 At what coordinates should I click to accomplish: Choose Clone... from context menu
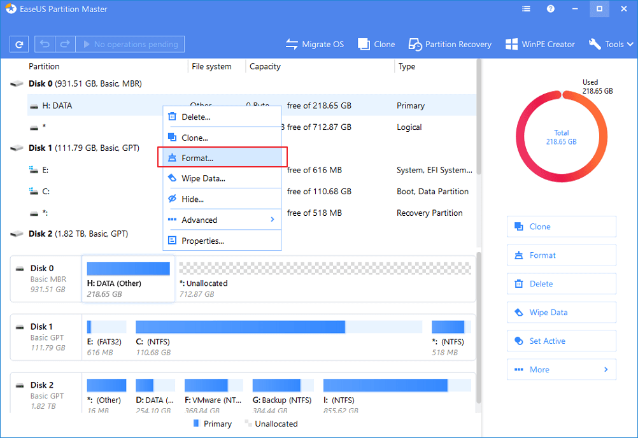click(x=222, y=138)
